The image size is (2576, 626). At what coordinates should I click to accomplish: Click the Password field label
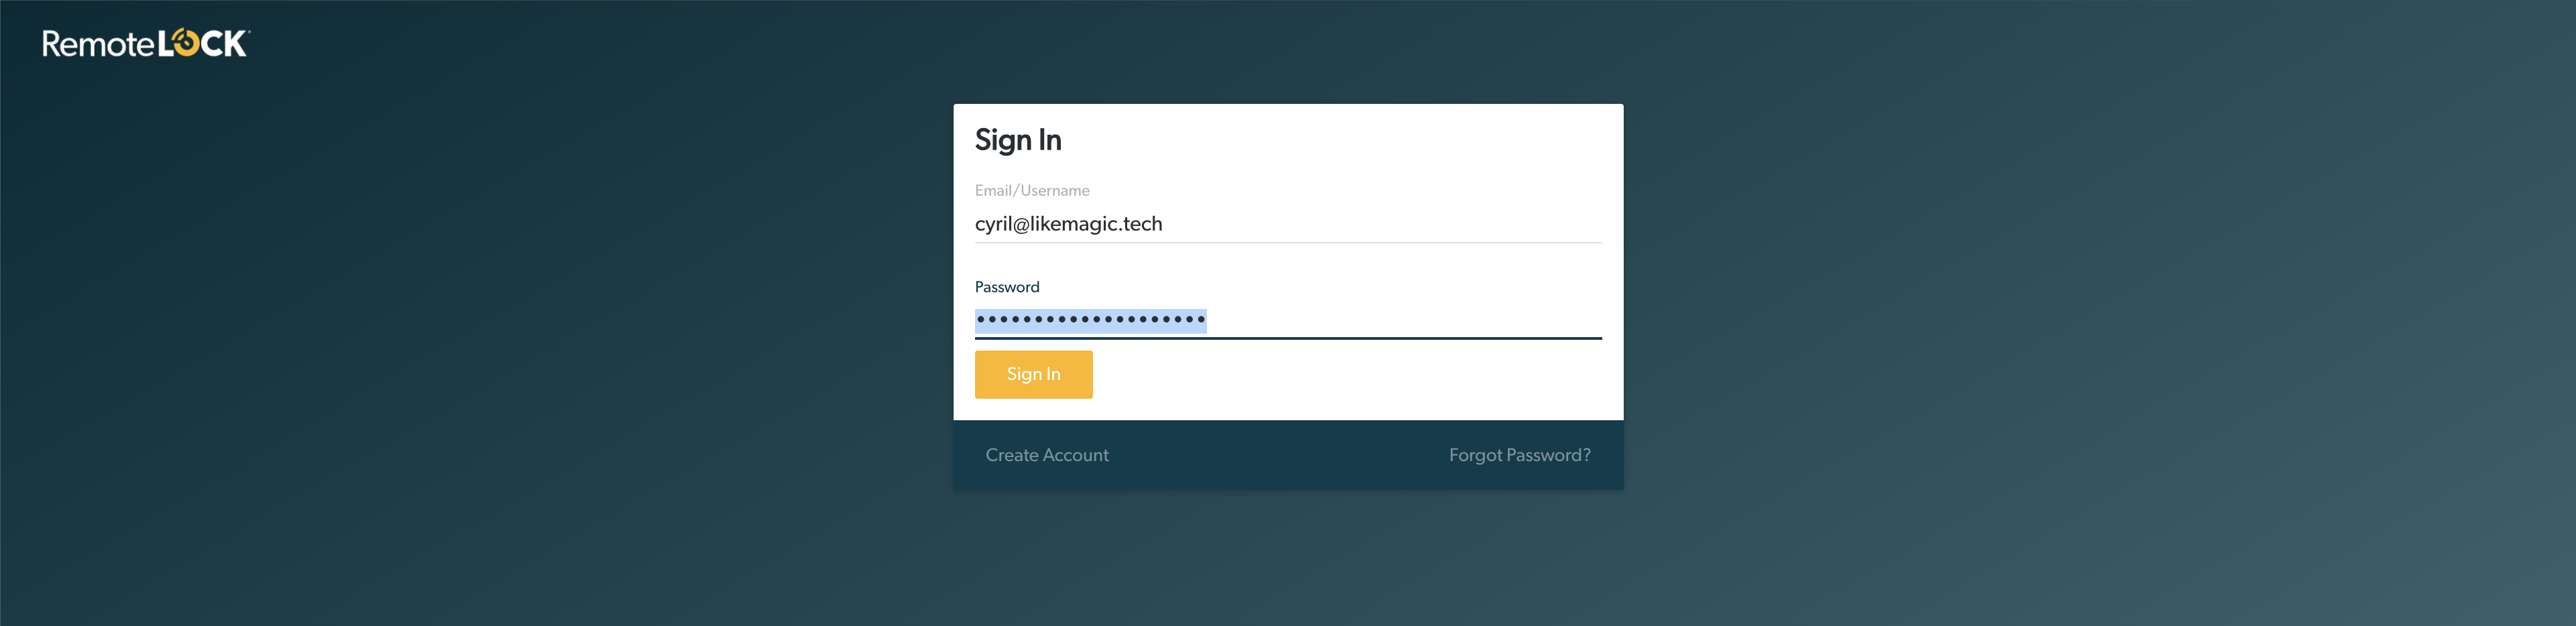pos(1006,287)
